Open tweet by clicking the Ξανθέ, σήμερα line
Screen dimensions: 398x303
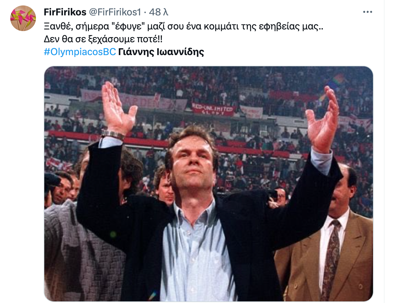(x=184, y=27)
